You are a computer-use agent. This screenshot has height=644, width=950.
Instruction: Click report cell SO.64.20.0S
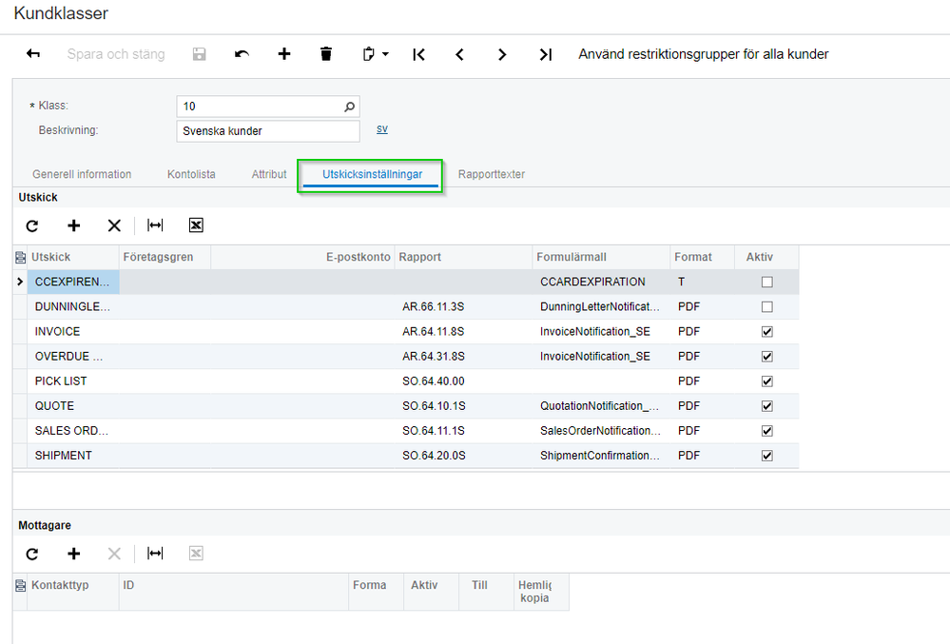(x=463, y=456)
